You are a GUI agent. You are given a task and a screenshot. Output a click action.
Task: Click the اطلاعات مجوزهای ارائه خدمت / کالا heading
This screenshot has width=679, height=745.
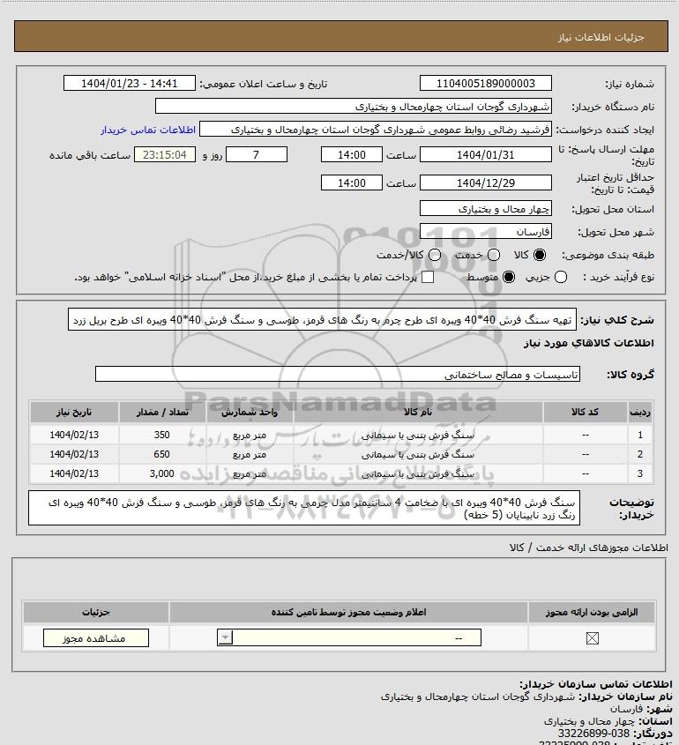(x=588, y=548)
